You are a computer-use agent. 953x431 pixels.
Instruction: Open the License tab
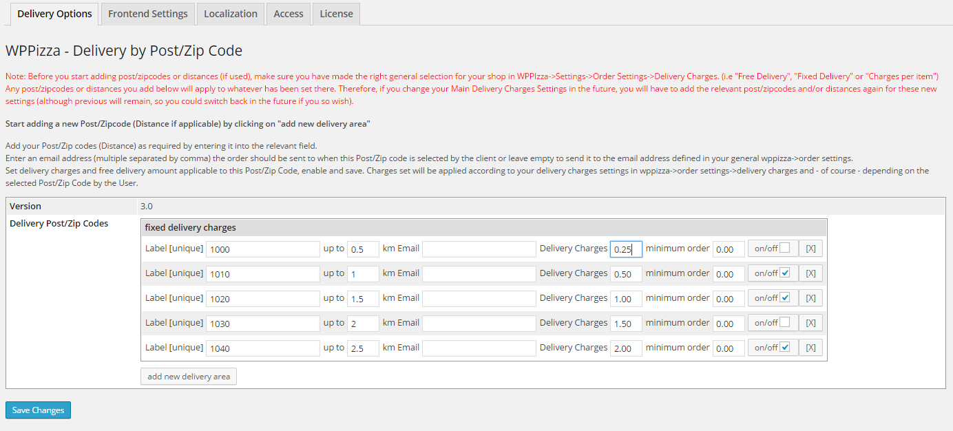(336, 14)
